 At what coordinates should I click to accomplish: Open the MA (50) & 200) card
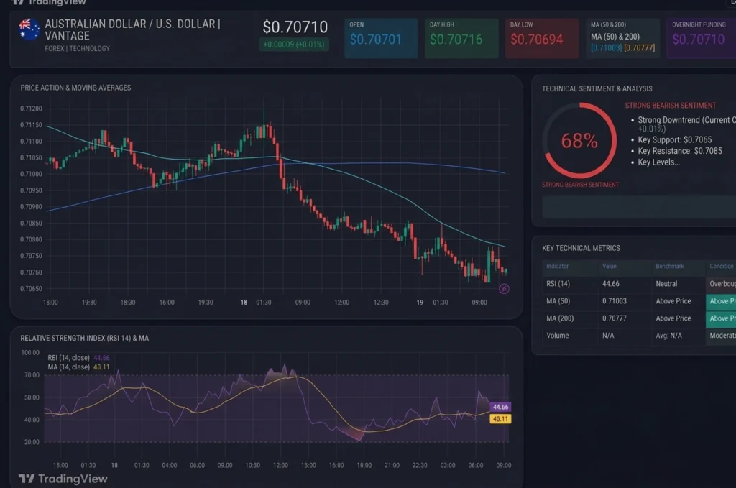click(x=622, y=38)
